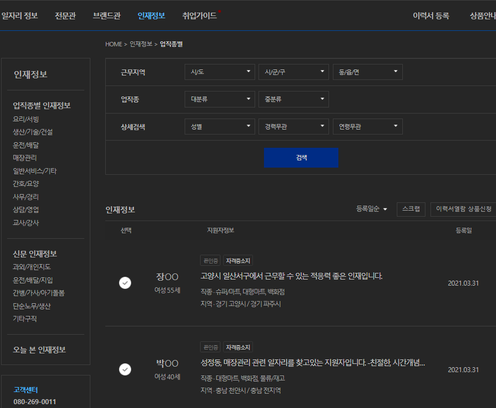496x408 pixels.
Task: Open the 시/군/구 dropdown
Action: tap(293, 72)
